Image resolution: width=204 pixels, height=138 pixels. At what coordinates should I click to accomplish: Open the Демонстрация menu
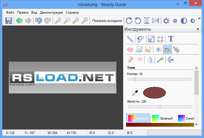(x=51, y=12)
